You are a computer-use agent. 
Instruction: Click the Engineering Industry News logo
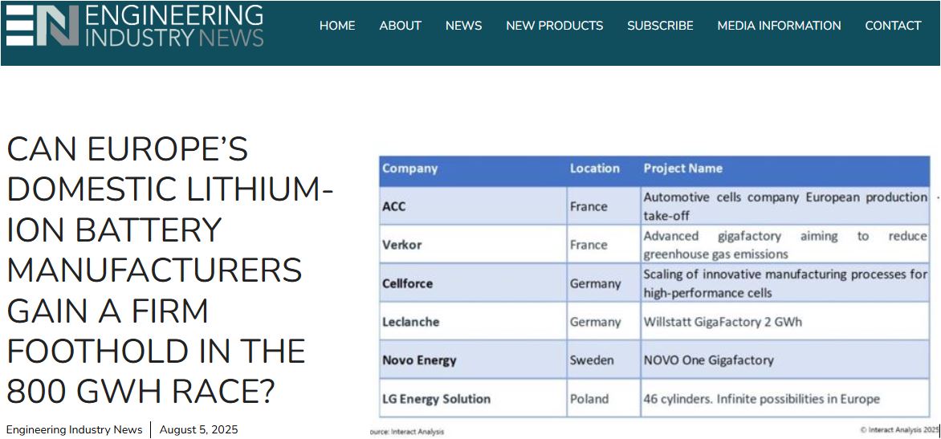(135, 26)
